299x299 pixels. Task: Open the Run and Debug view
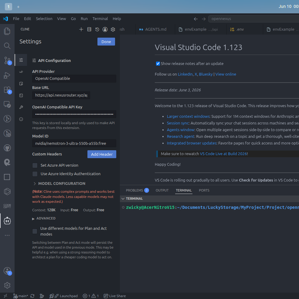[7, 75]
